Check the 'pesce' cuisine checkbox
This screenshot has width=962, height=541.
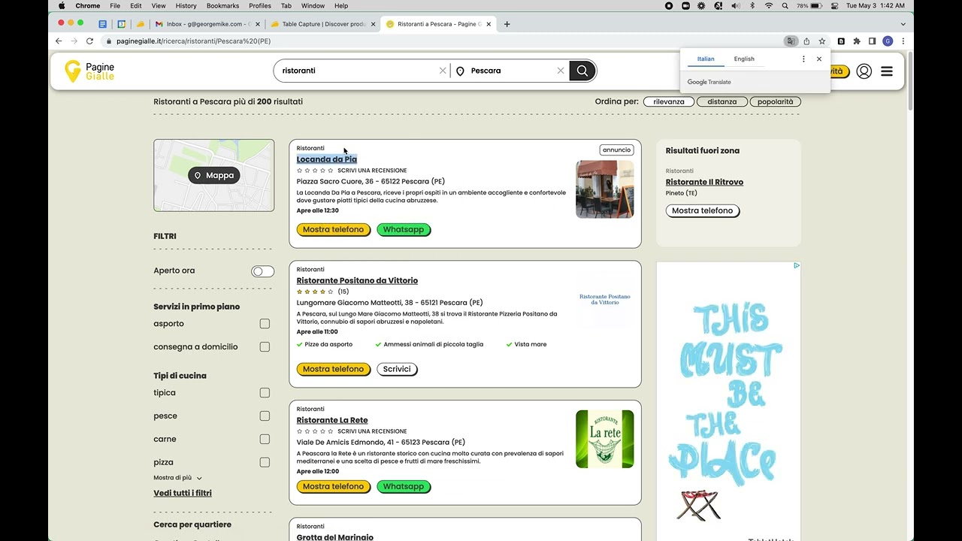pos(265,416)
